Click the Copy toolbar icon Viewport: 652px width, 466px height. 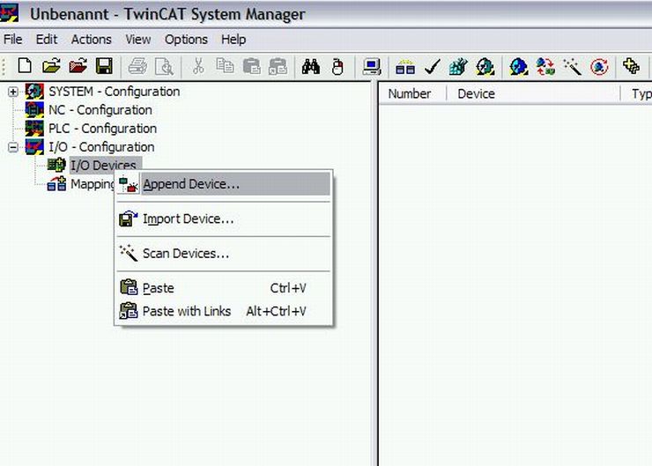click(x=225, y=66)
